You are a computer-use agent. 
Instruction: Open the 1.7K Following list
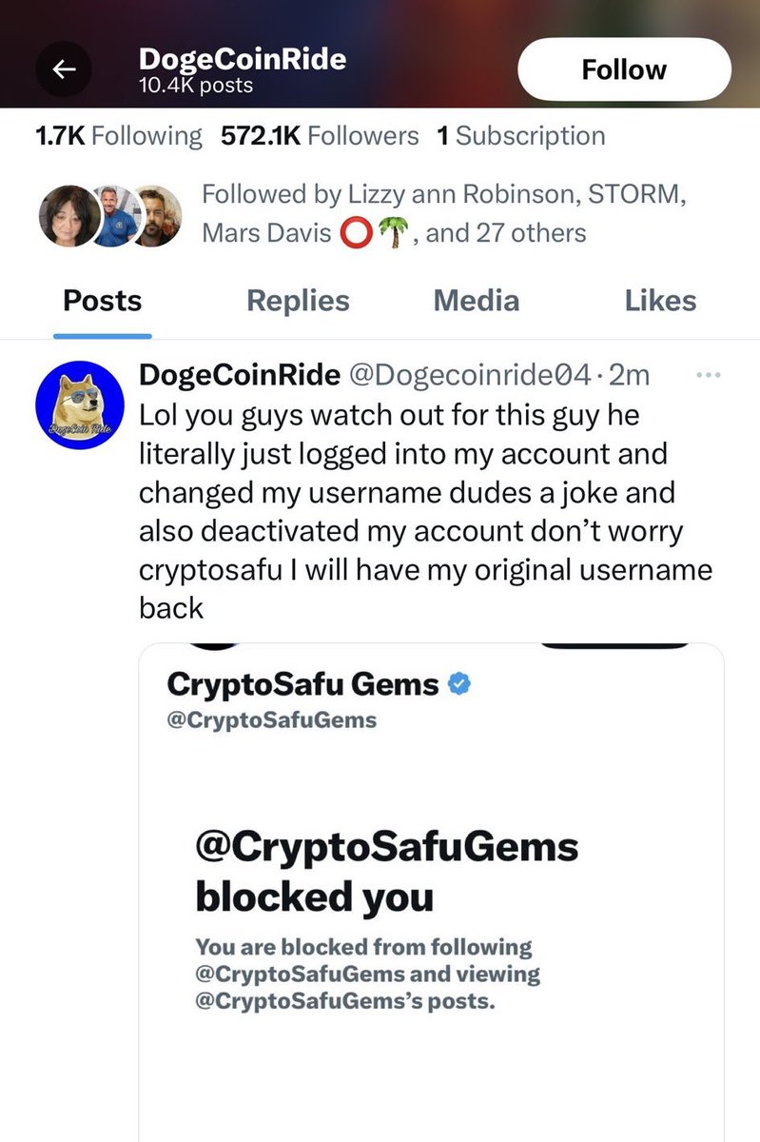119,136
